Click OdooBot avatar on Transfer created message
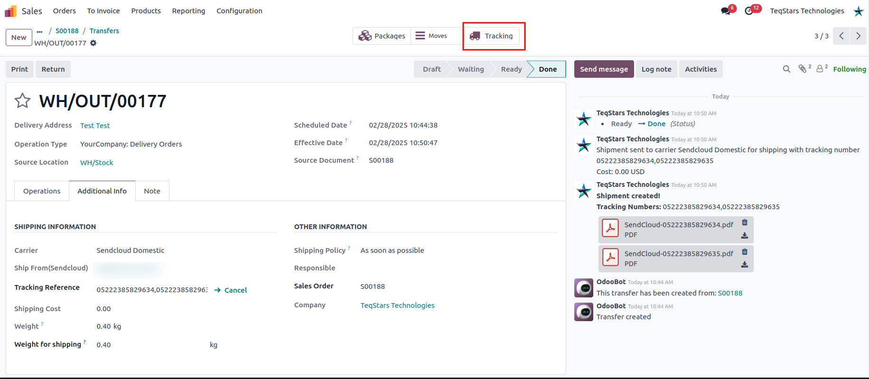Viewport: 869px width, 379px height. pyautogui.click(x=584, y=312)
